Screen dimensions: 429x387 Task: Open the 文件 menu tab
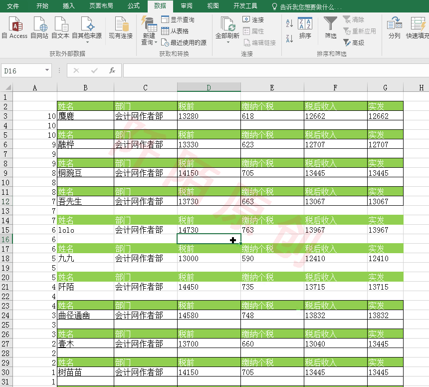(x=13, y=6)
